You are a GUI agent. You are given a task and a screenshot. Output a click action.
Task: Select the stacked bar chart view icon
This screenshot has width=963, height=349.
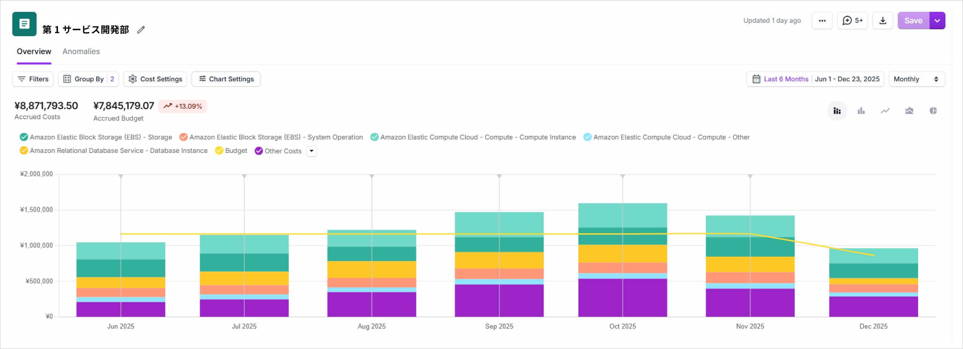pyautogui.click(x=837, y=111)
